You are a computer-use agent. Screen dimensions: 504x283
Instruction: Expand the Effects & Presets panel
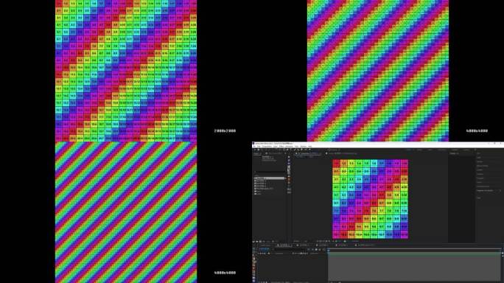483,166
